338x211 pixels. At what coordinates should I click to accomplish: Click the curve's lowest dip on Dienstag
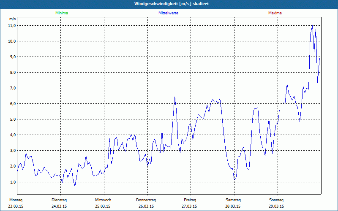[x=75, y=186]
